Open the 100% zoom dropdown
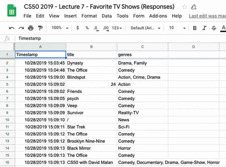This screenshot has width=226, height=167. pyautogui.click(x=59, y=28)
